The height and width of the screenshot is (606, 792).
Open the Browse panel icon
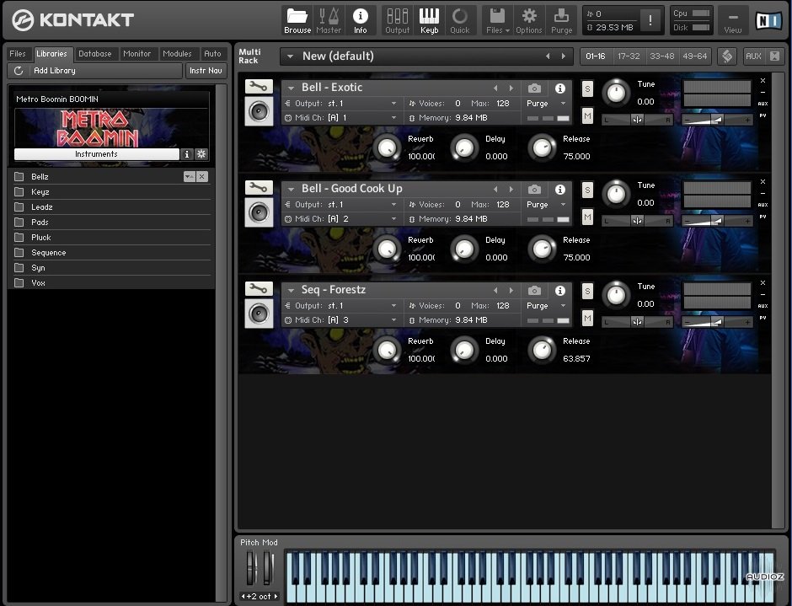[x=297, y=20]
